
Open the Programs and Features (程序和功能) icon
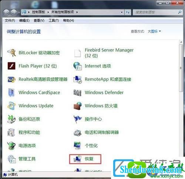[11, 132]
